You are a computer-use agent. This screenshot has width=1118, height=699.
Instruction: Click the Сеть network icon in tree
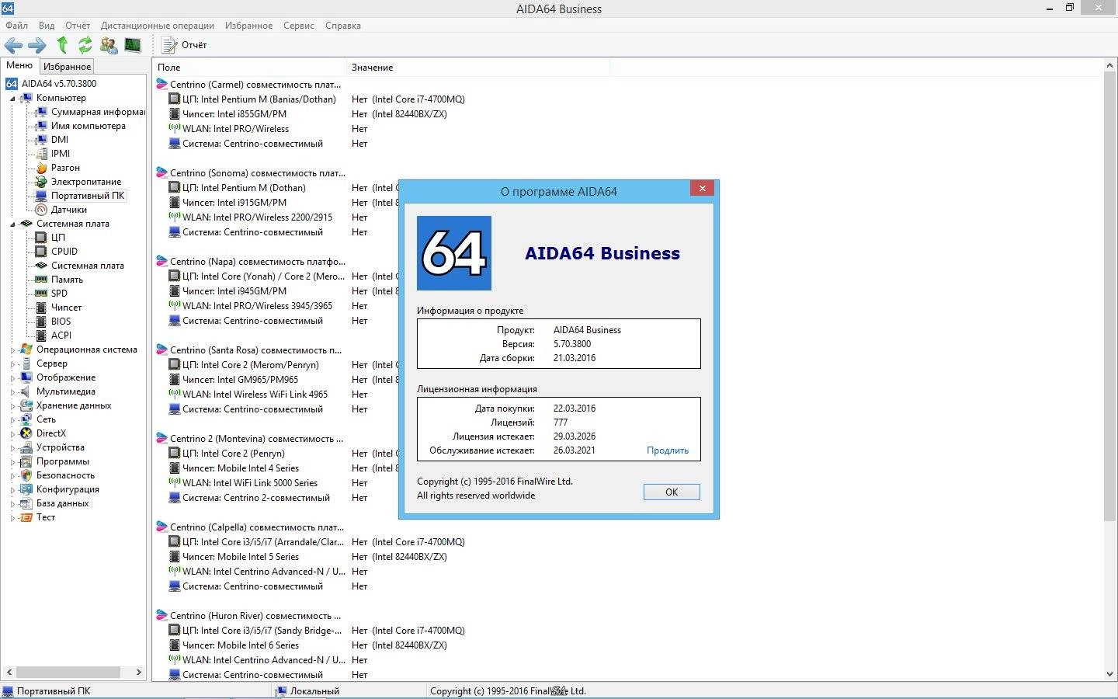26,419
